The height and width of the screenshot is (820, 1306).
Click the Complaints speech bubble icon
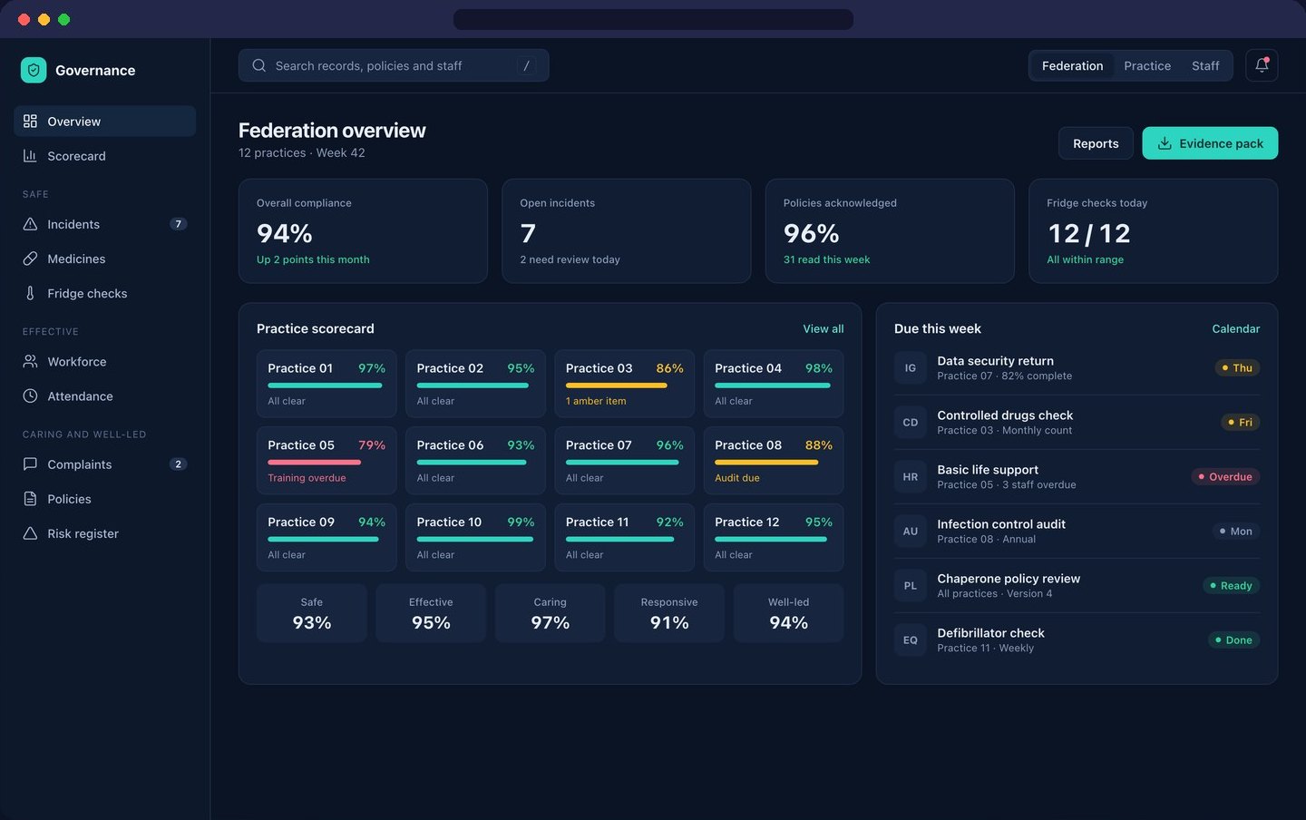30,464
